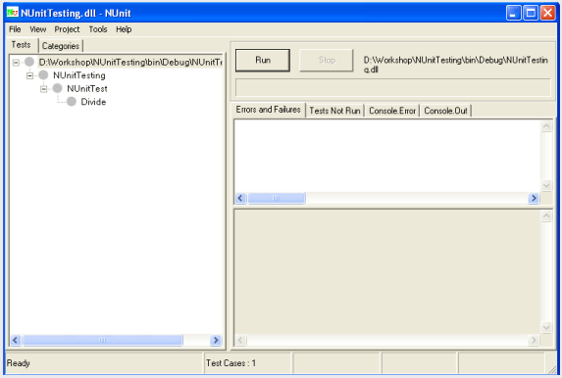Switch to the Tests tab
Image resolution: width=562 pixels, height=378 pixels.
22,45
